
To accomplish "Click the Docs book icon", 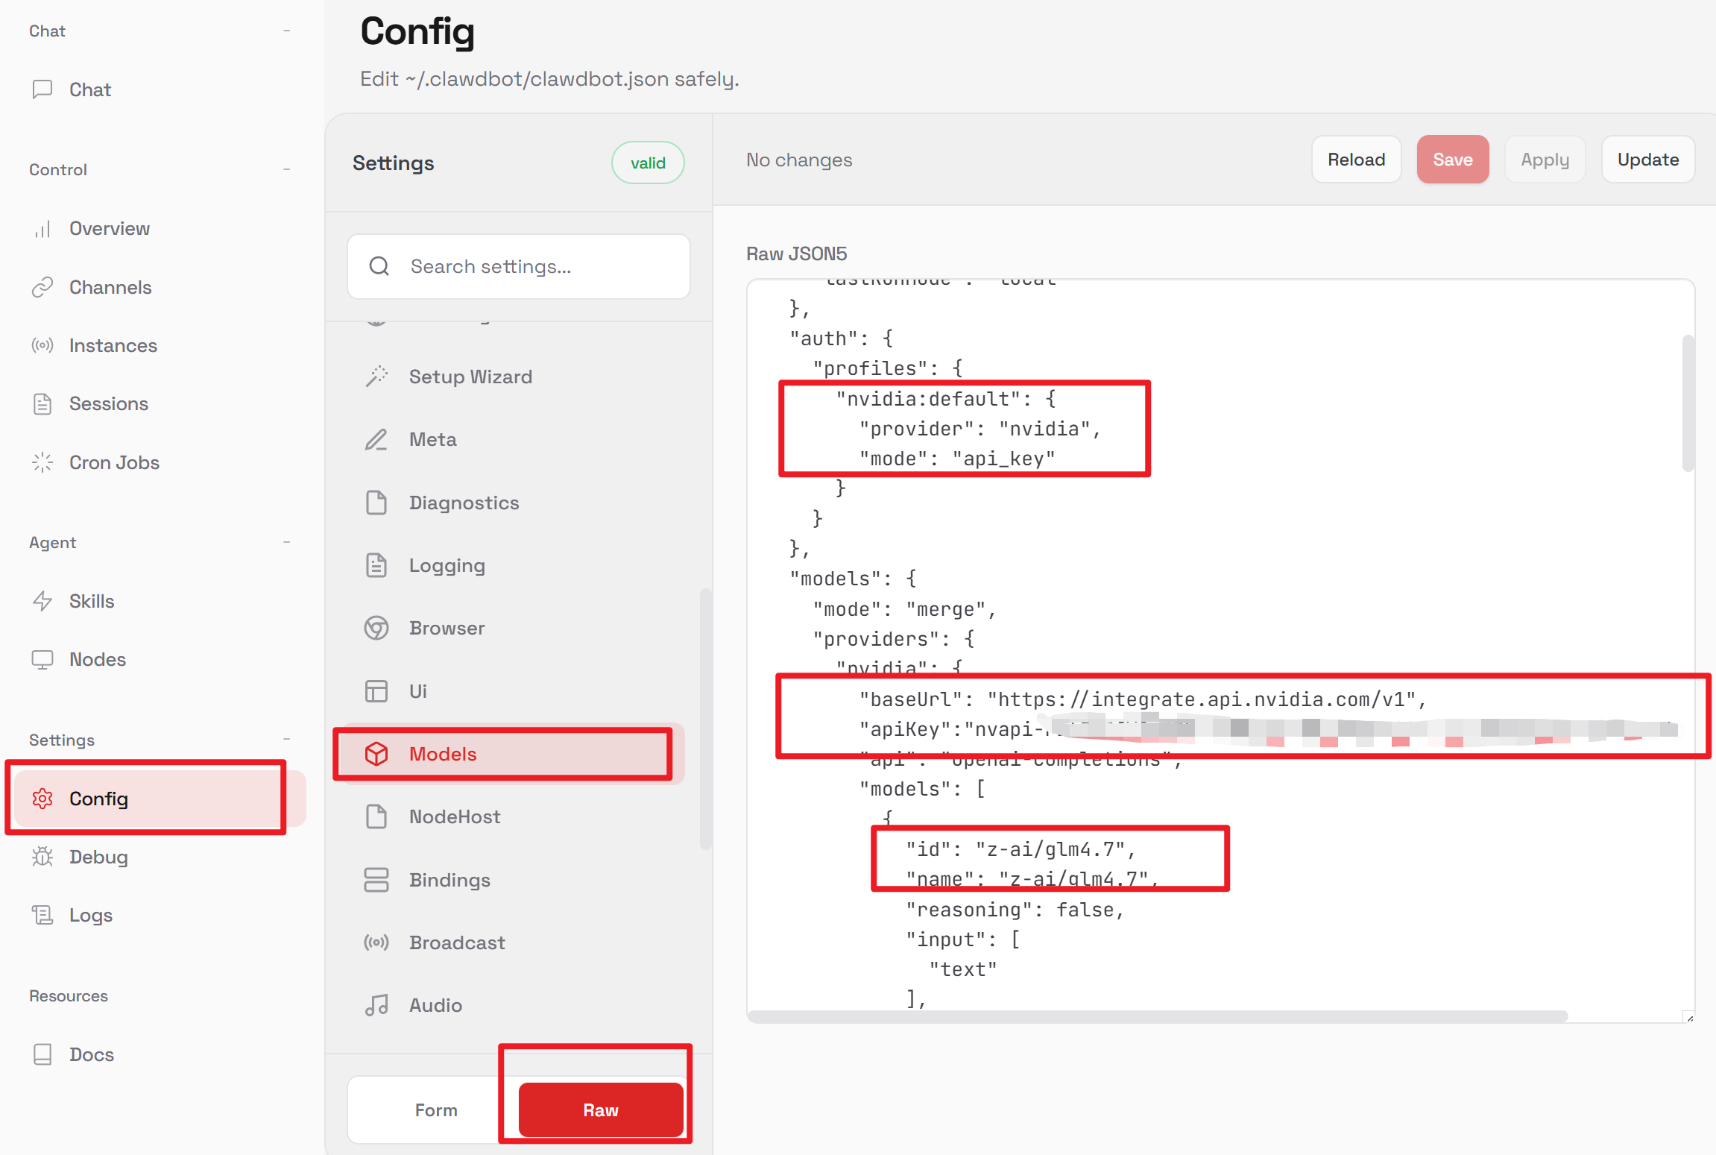I will [x=42, y=1054].
